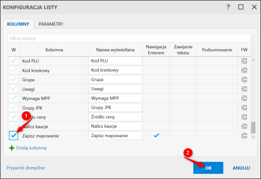Click the Przywróć domyślne link
This screenshot has height=179, width=261.
pos(26,168)
